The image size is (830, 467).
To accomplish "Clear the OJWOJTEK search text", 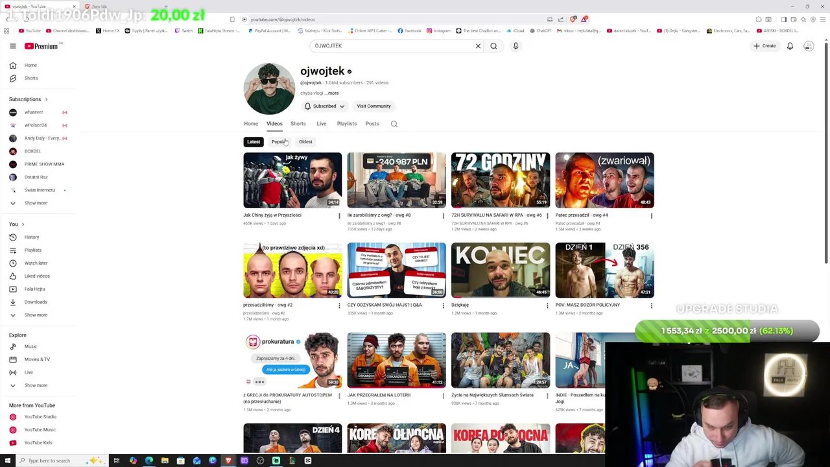I will click(x=478, y=46).
